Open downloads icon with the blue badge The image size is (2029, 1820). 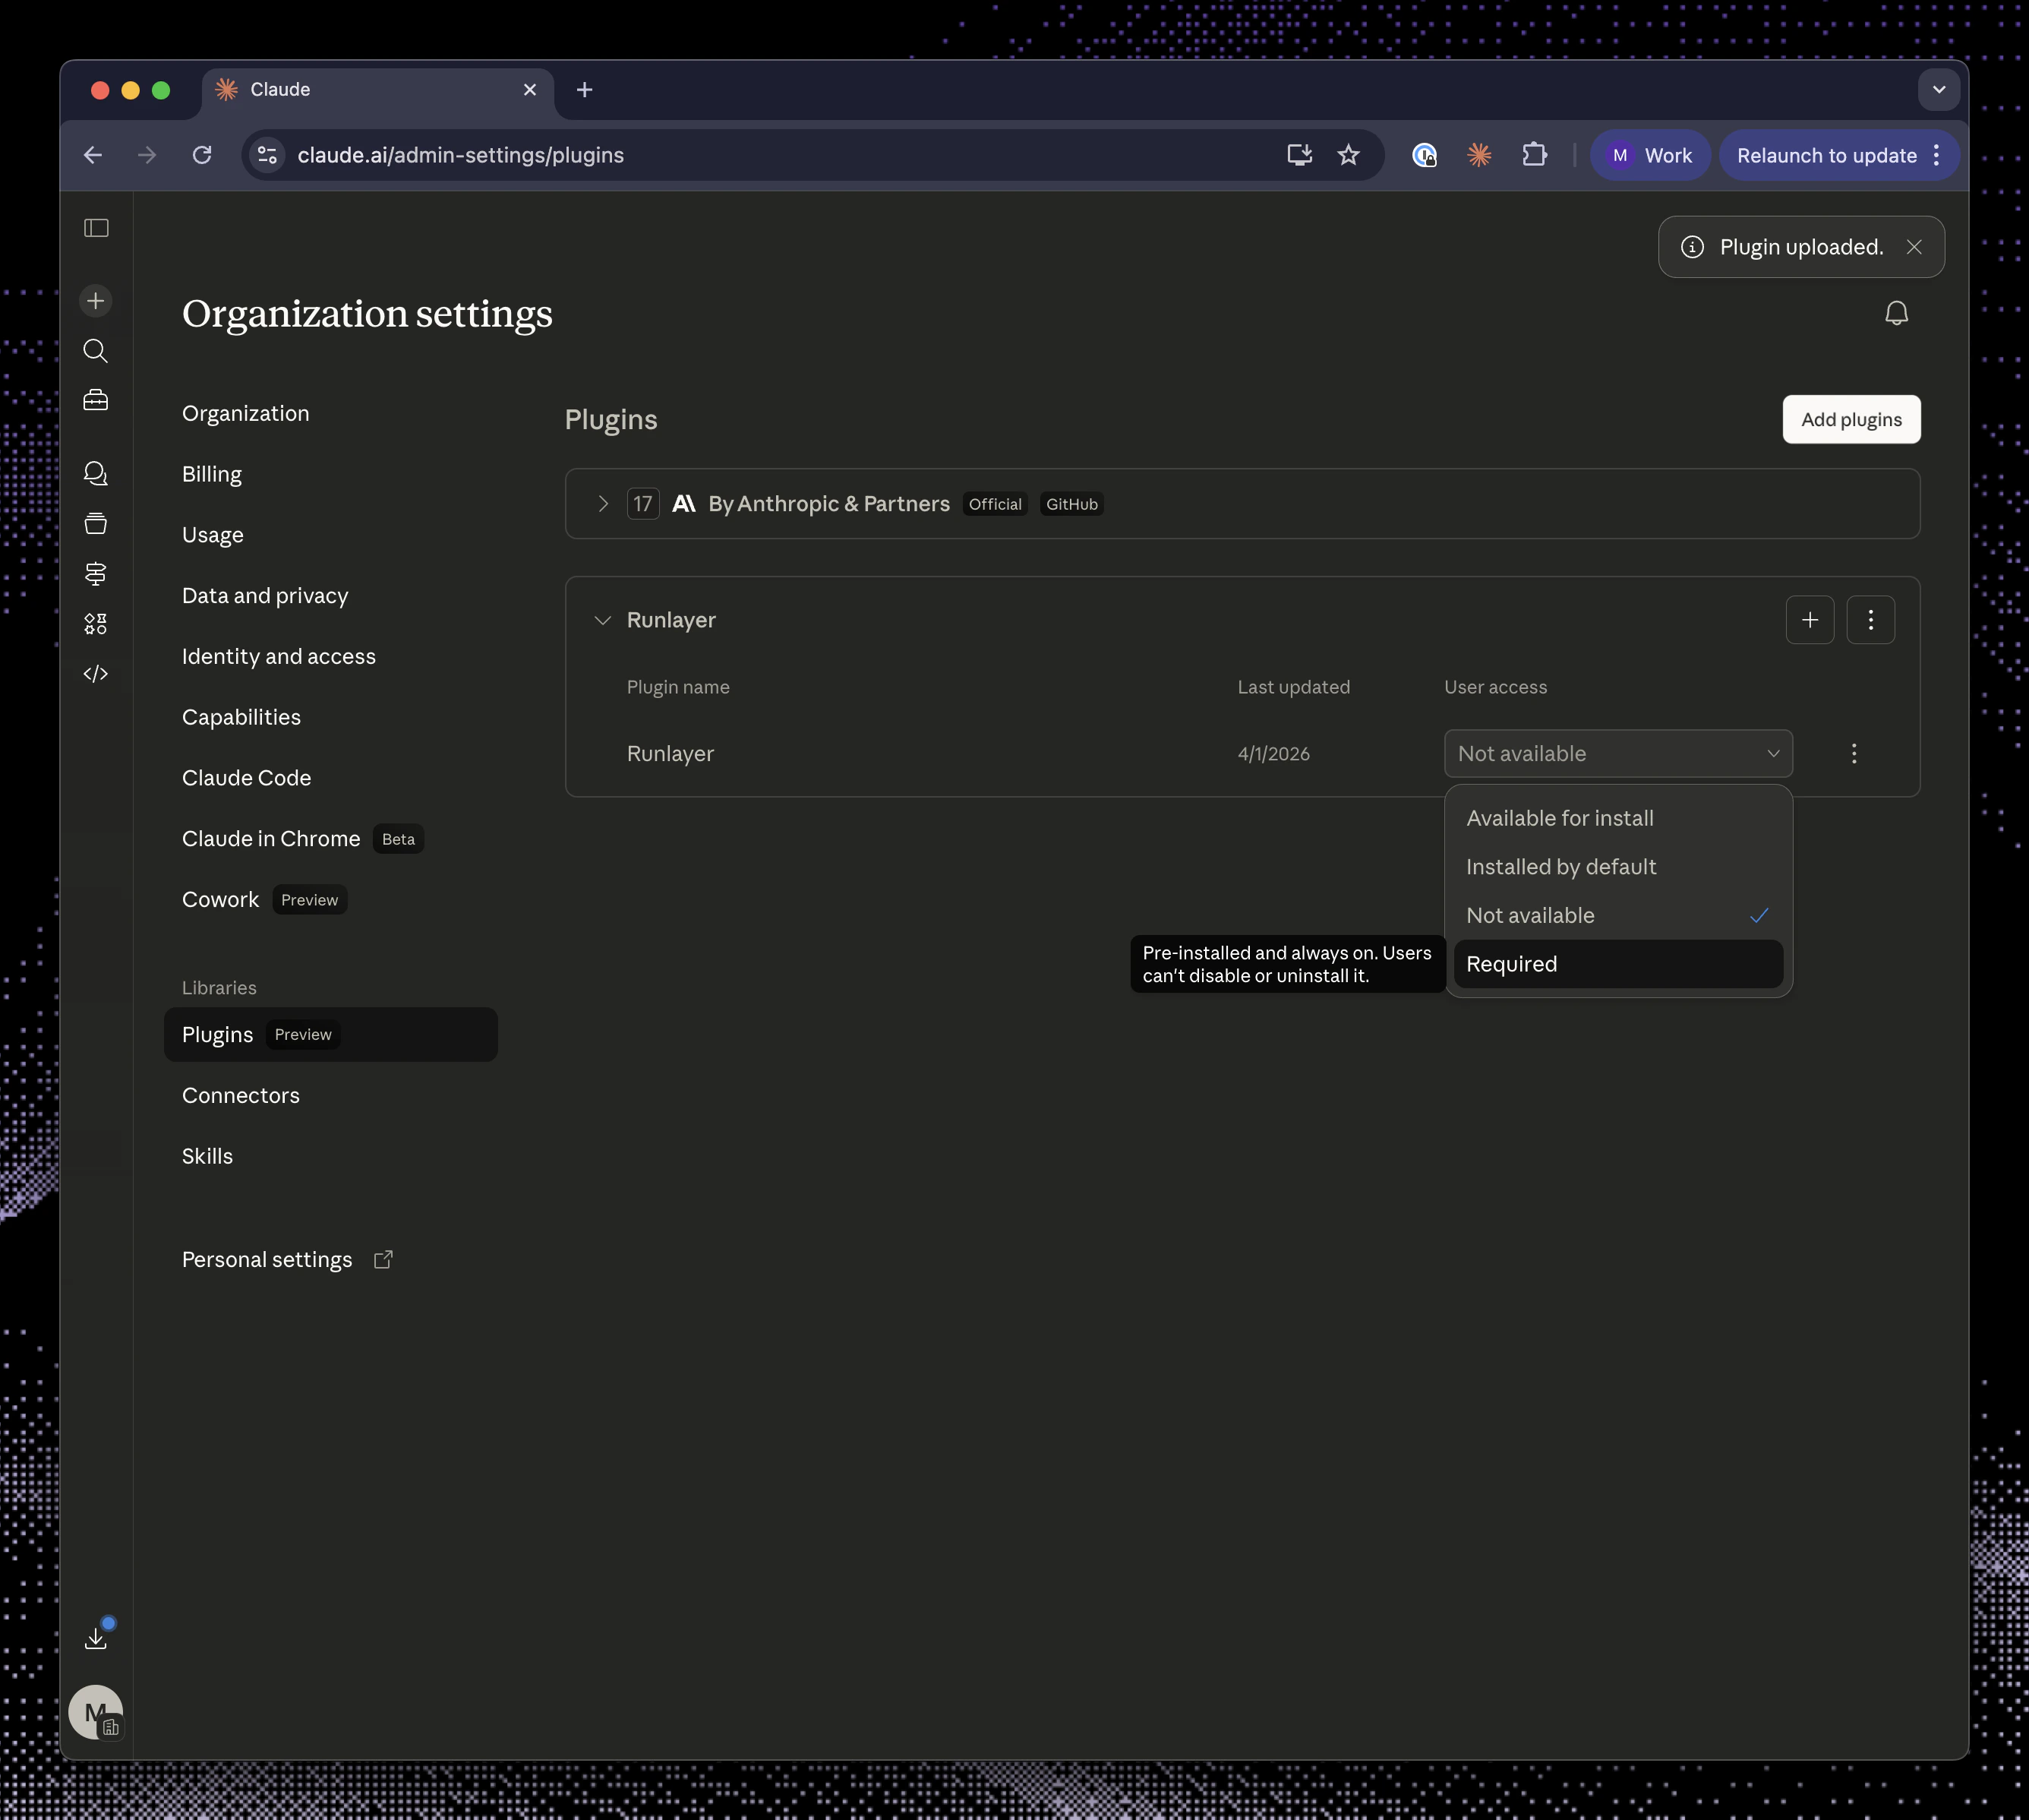point(96,1636)
